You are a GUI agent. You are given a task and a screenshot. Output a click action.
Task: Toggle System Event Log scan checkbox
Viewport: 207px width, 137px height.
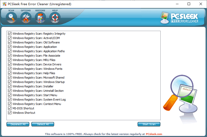pyautogui.click(x=10, y=99)
